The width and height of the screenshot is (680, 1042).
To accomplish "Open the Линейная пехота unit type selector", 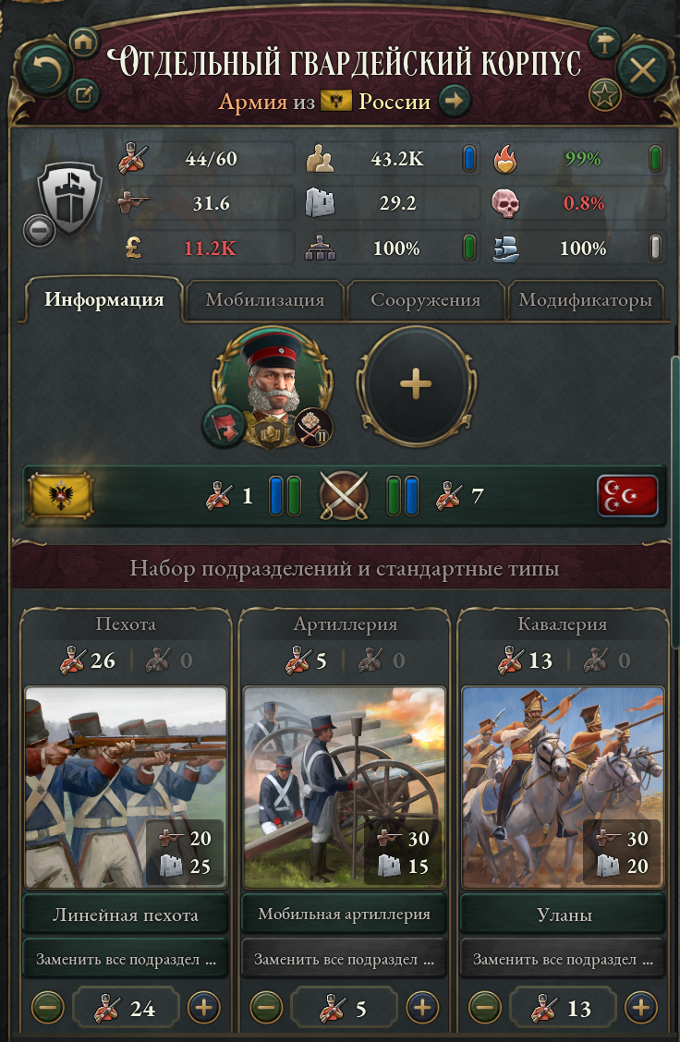I will tap(126, 915).
